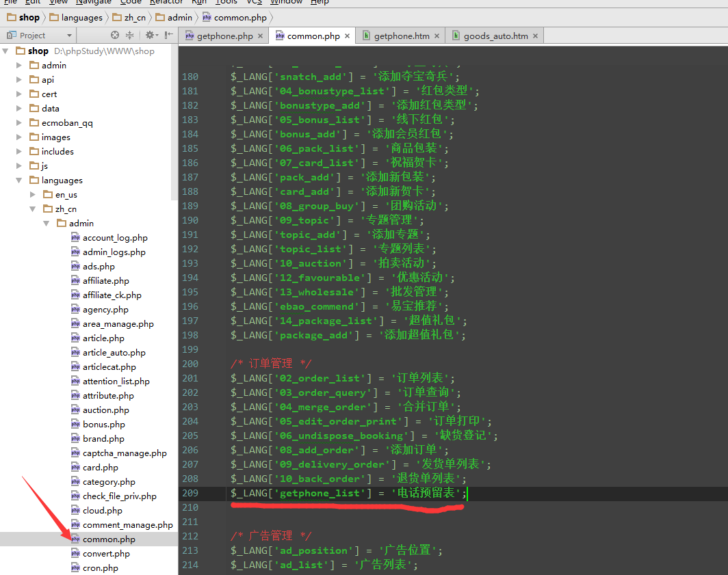This screenshot has height=575, width=728.
Task: Select comment_manage.php file
Action: click(x=128, y=525)
